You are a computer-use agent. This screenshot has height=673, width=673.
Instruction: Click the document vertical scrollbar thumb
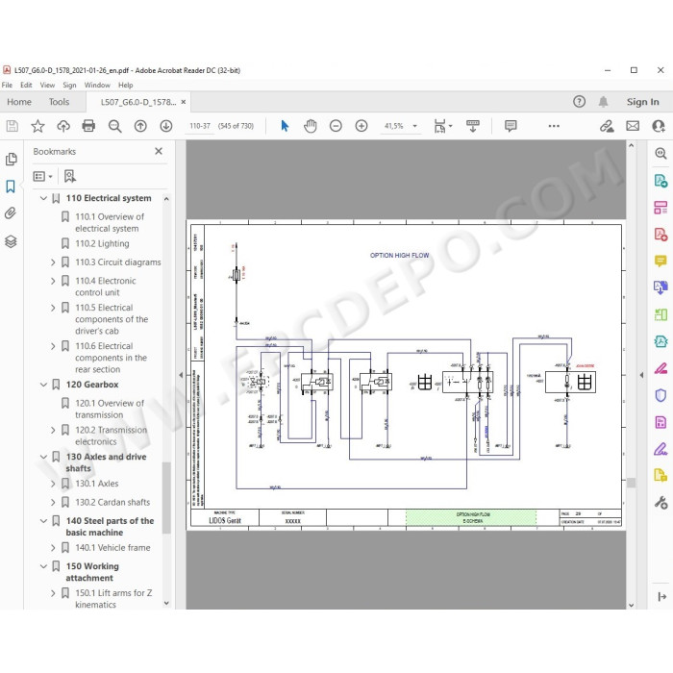tap(631, 483)
